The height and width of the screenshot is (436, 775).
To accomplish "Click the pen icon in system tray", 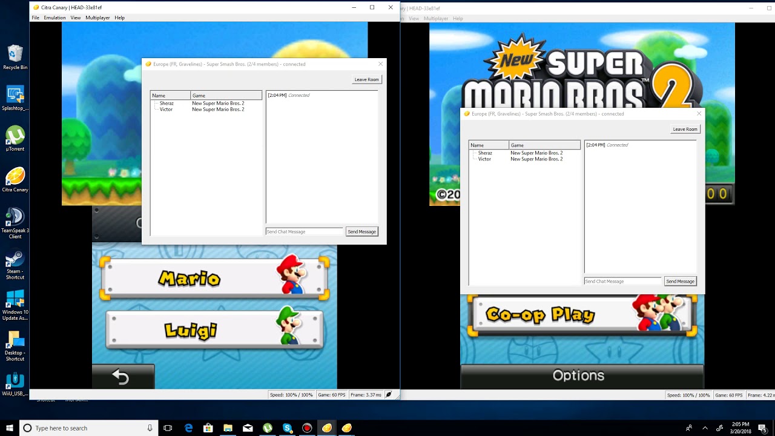I will [719, 428].
